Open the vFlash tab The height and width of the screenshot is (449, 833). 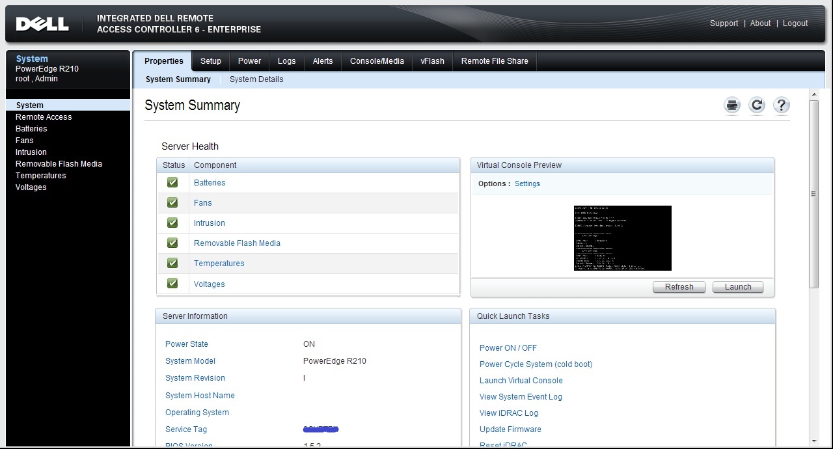(432, 61)
